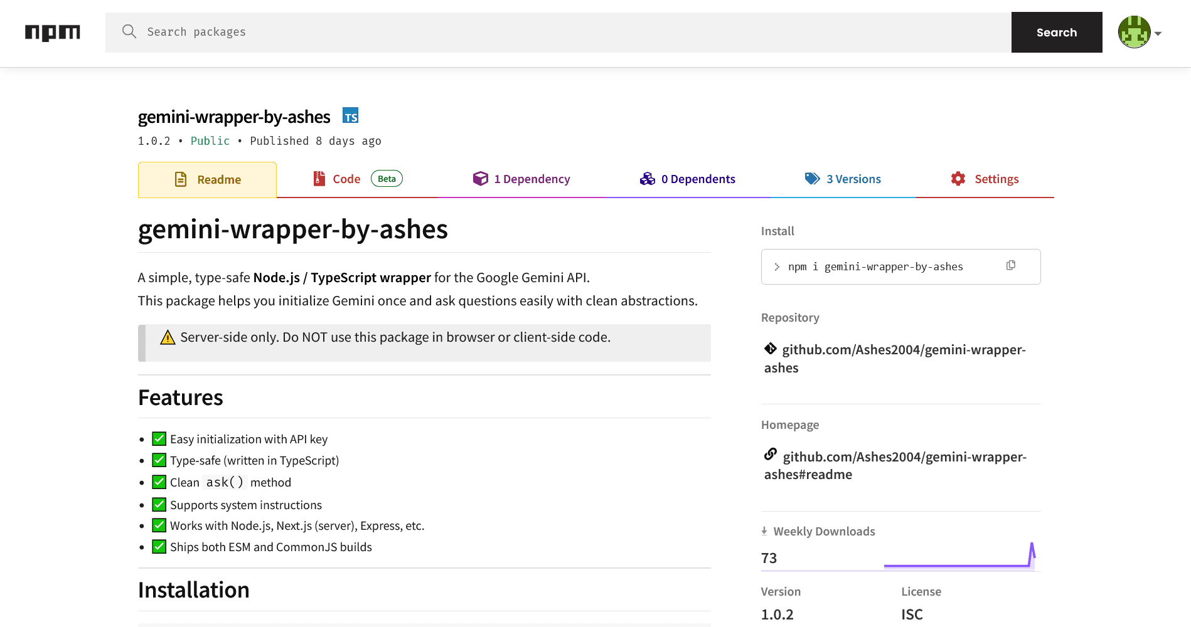Open the user avatar menu
The image size is (1191, 627).
(1134, 32)
